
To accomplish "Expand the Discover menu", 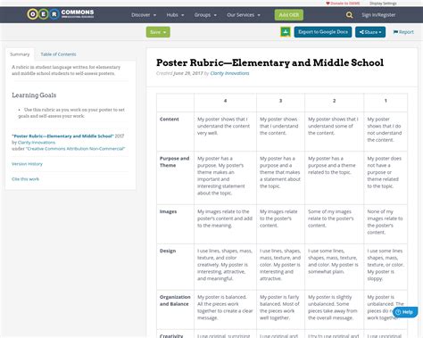I will coord(144,15).
